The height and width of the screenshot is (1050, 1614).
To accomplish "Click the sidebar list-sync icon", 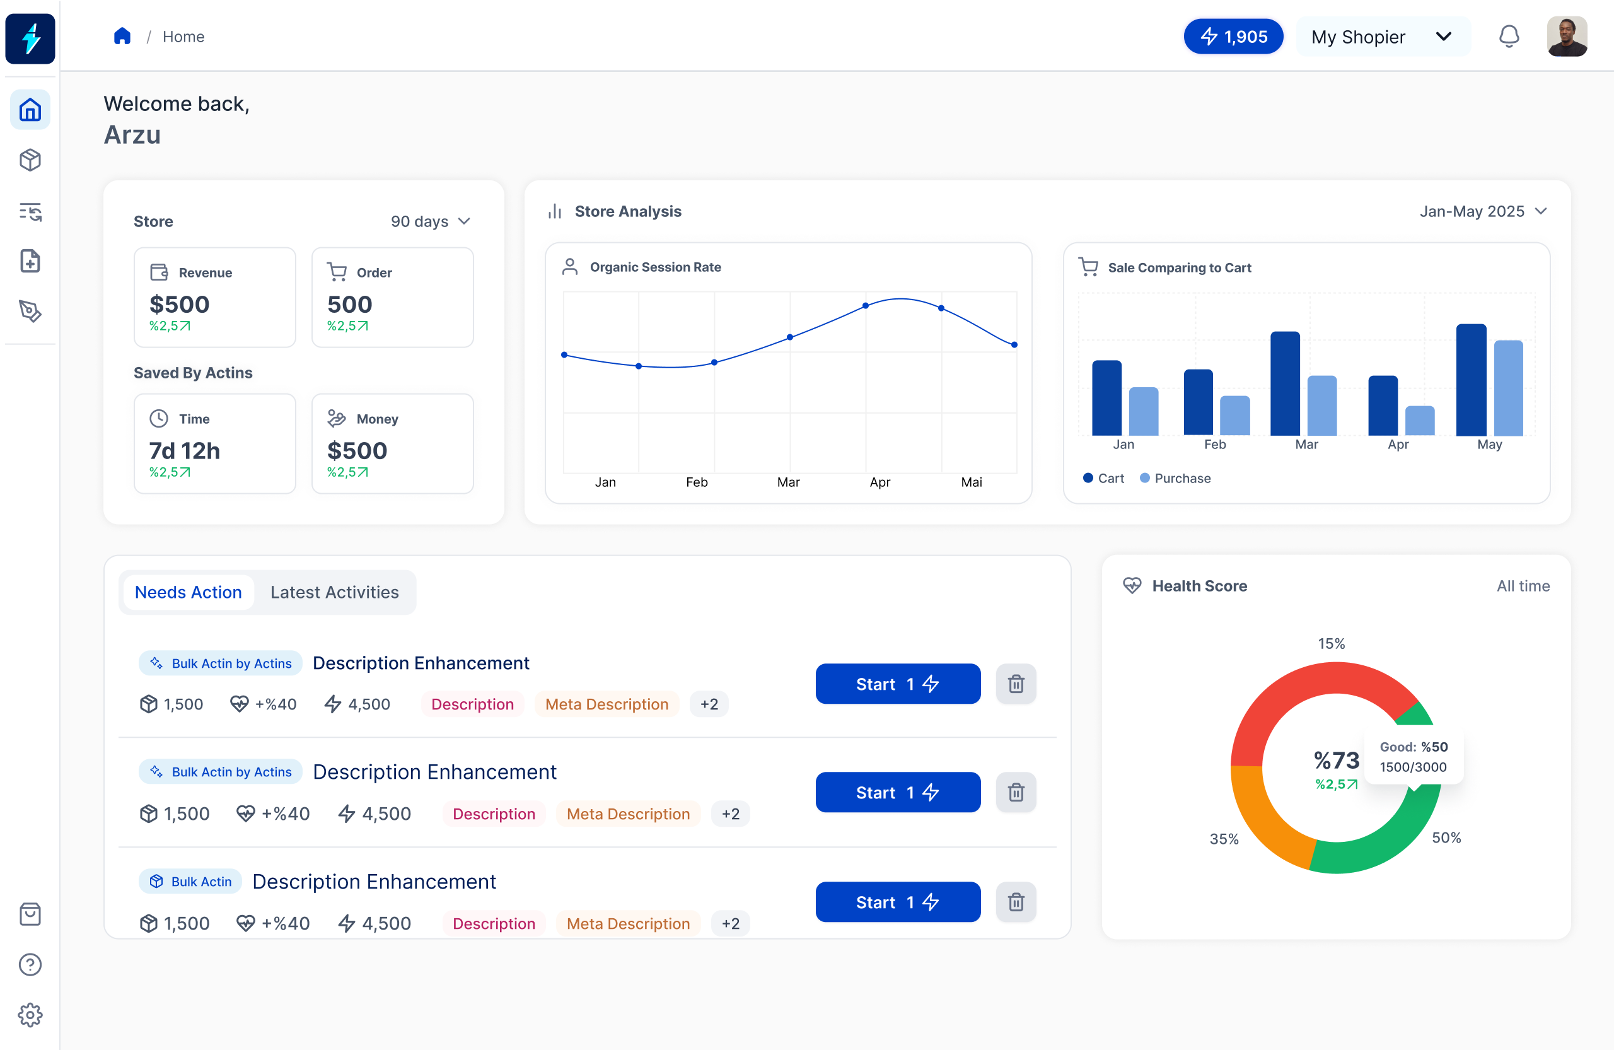I will (30, 212).
